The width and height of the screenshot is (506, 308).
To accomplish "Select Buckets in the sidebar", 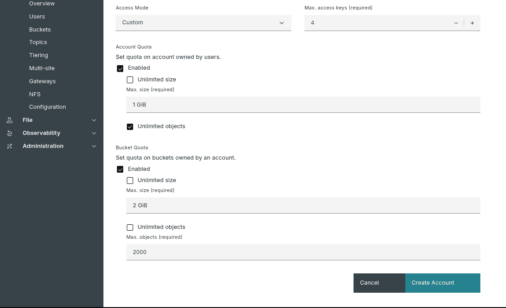I will (40, 29).
